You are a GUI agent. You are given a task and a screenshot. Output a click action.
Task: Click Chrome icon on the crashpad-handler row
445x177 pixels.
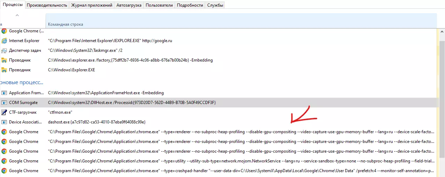[4, 171]
